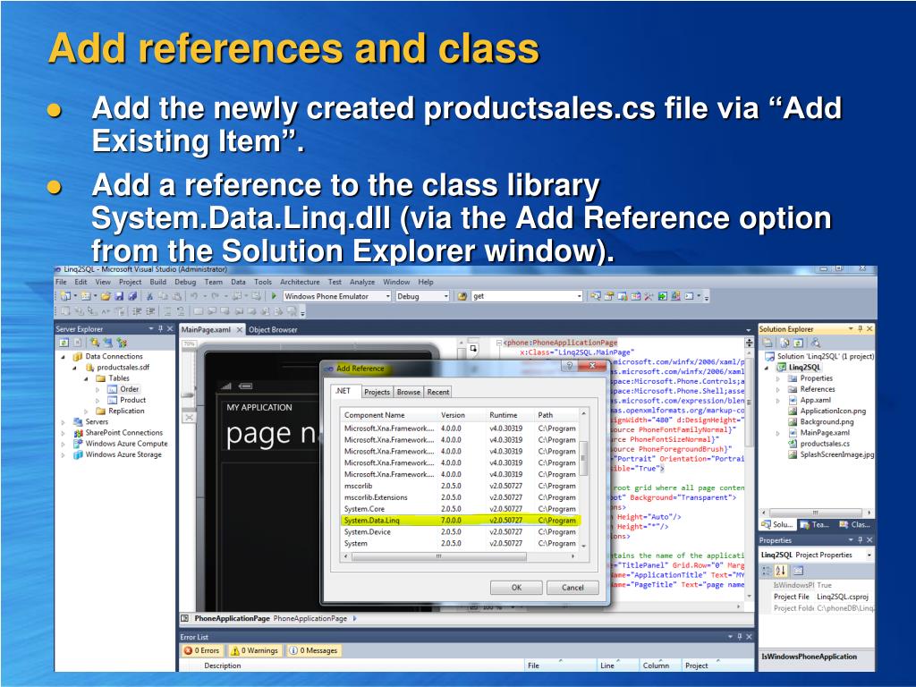Switch to Recent tab in Add Reference
916x687 pixels.
click(438, 392)
